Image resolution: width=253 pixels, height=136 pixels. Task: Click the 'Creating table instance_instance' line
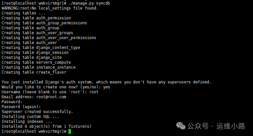[x=39, y=67]
